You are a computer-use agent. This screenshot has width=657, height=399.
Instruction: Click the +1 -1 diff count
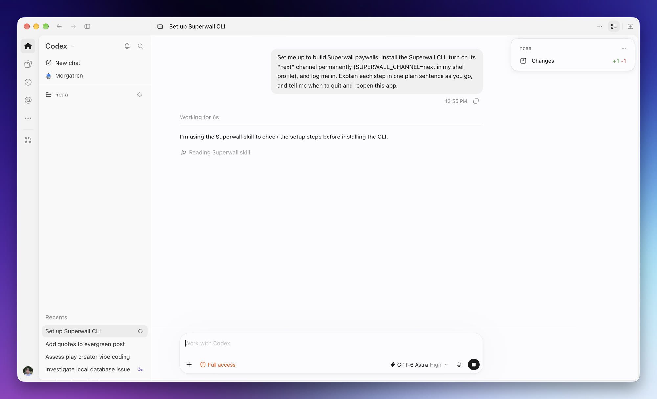[x=619, y=61]
